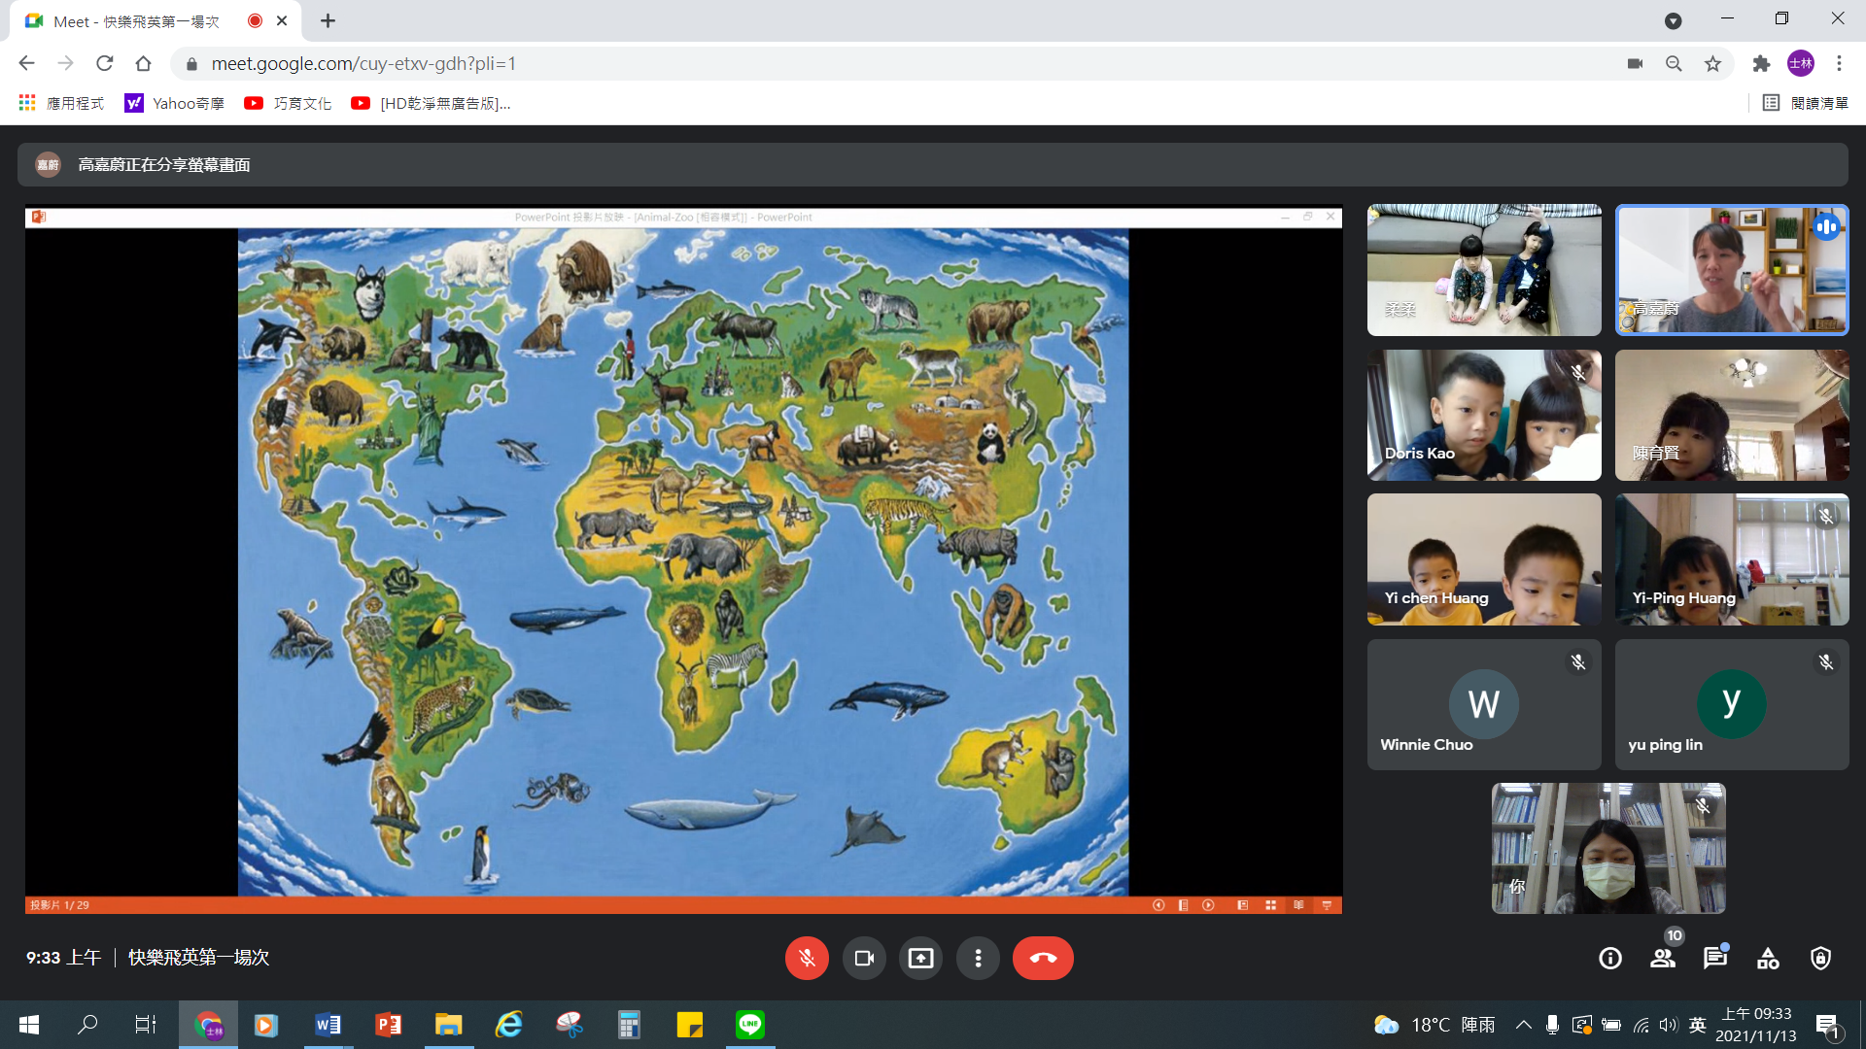1866x1049 pixels.
Task: Open the activities panel icon
Action: tap(1768, 959)
